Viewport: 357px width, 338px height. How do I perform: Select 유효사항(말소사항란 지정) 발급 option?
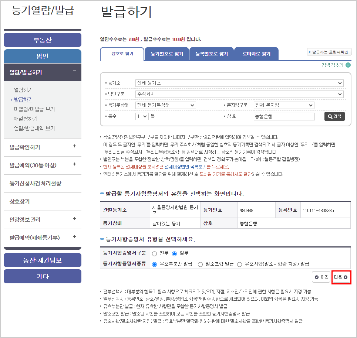click(x=240, y=263)
